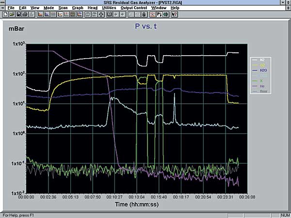
Task: Click the He legend entry
Action: [x=262, y=86]
